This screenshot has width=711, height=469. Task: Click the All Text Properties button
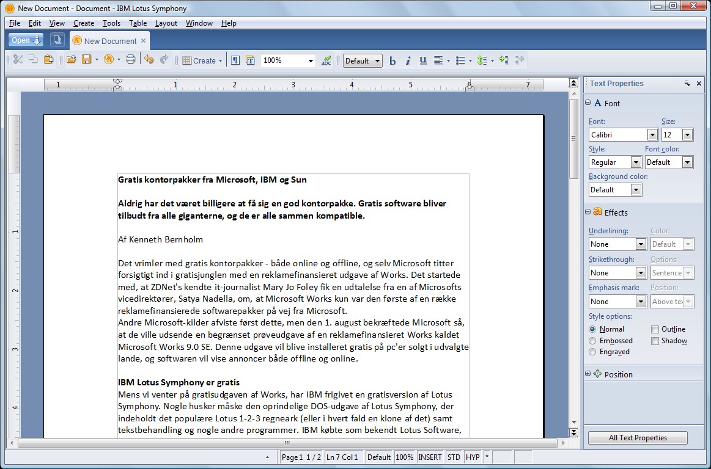point(638,438)
